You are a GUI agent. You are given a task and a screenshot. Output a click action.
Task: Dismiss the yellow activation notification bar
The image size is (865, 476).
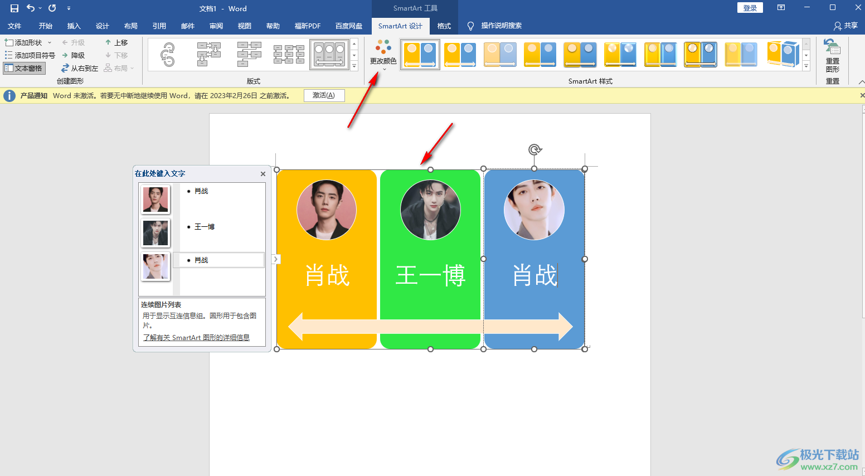coord(862,95)
